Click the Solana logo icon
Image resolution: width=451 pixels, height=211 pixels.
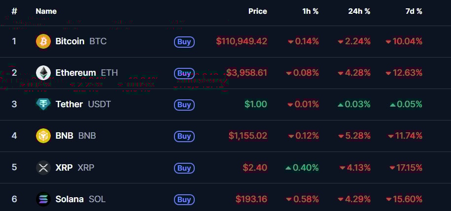point(43,199)
